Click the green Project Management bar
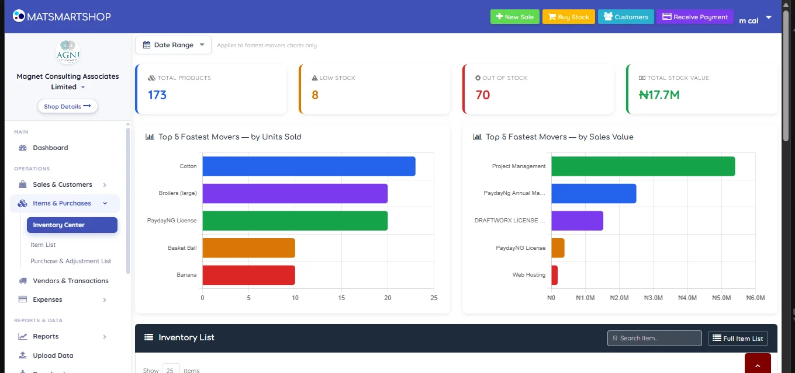795x373 pixels. (x=643, y=166)
